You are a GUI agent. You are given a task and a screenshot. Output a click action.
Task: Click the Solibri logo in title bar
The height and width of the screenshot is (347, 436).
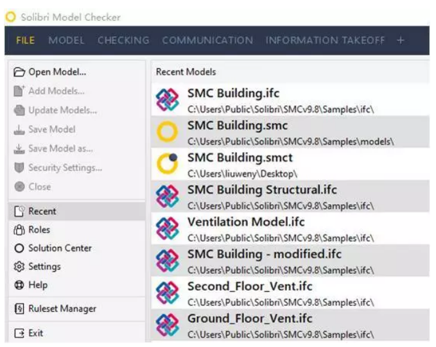(x=10, y=17)
